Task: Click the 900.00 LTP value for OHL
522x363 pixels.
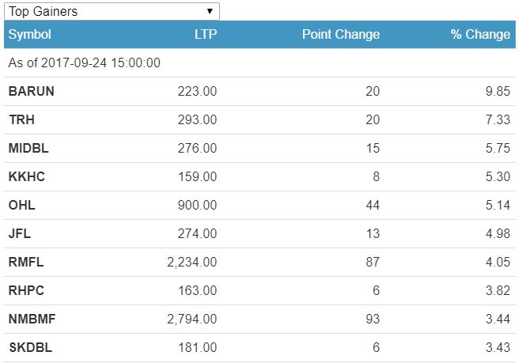Action: click(x=198, y=205)
